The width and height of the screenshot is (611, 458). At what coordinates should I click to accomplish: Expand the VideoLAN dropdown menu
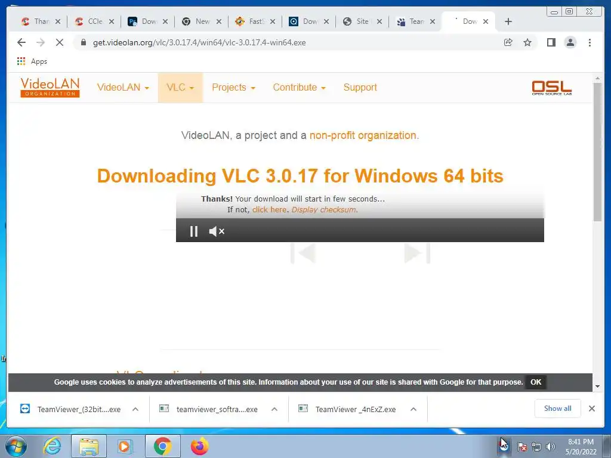point(123,87)
